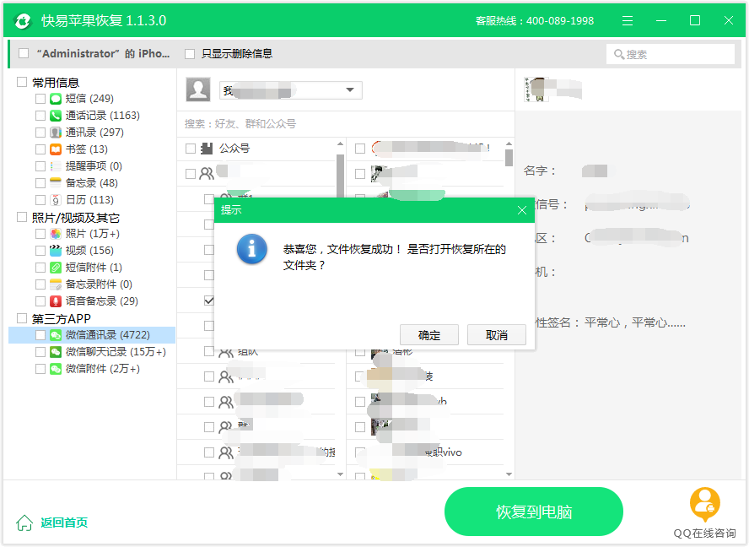Screen dimensions: 749x547
Task: Tick the 短信 (249) checkbox
Action: click(40, 99)
